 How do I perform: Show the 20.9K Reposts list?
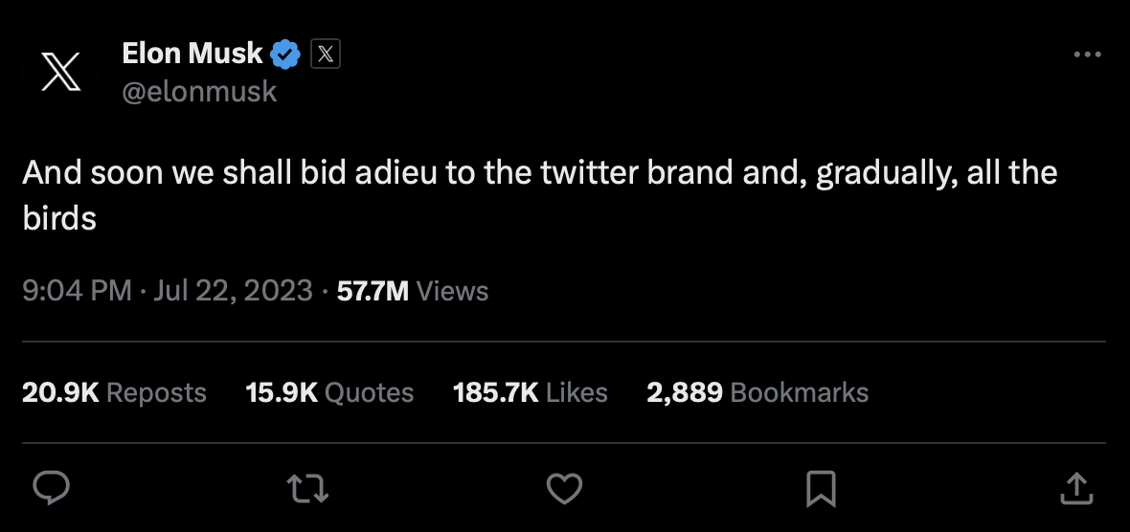tap(114, 392)
